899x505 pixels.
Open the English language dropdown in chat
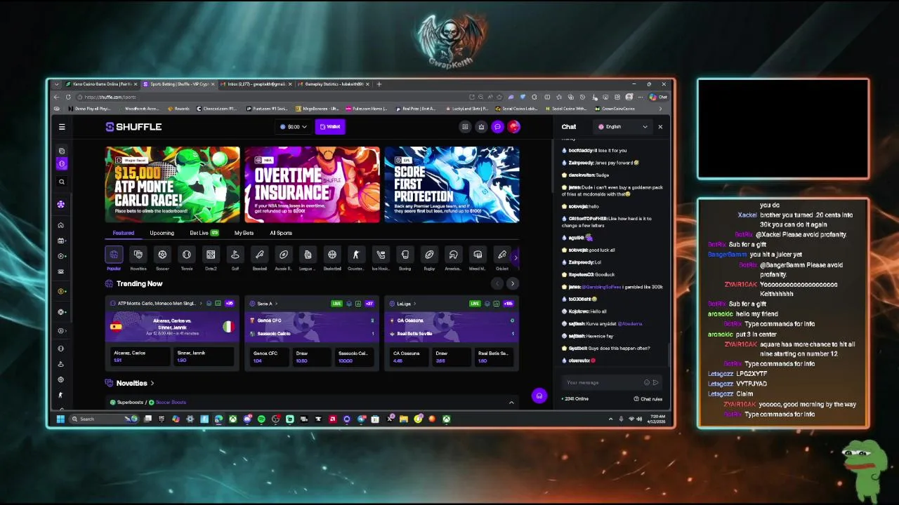coord(622,127)
